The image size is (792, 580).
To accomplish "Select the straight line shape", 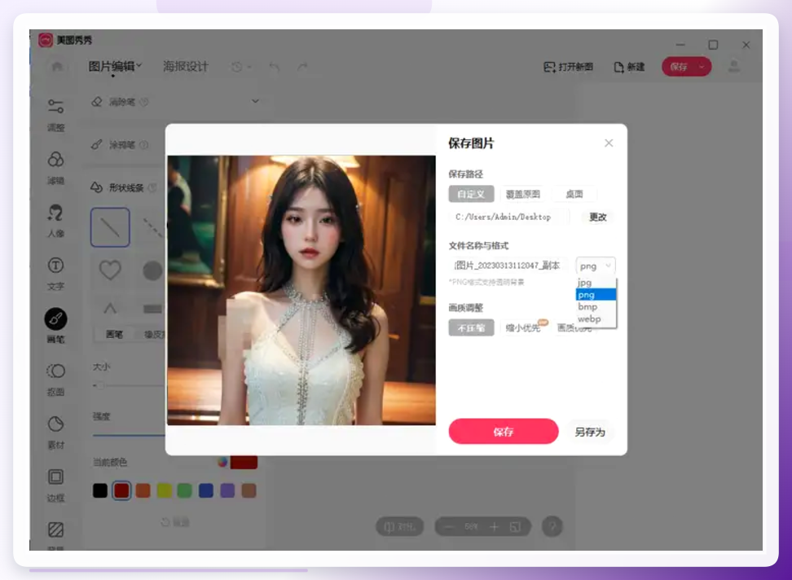I will pyautogui.click(x=110, y=227).
